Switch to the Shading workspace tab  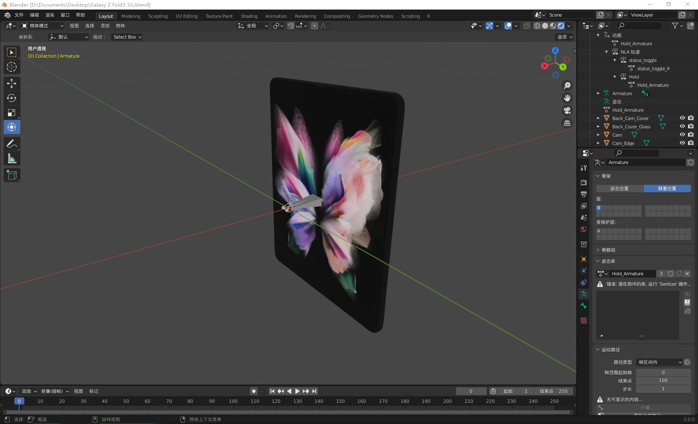pos(249,16)
